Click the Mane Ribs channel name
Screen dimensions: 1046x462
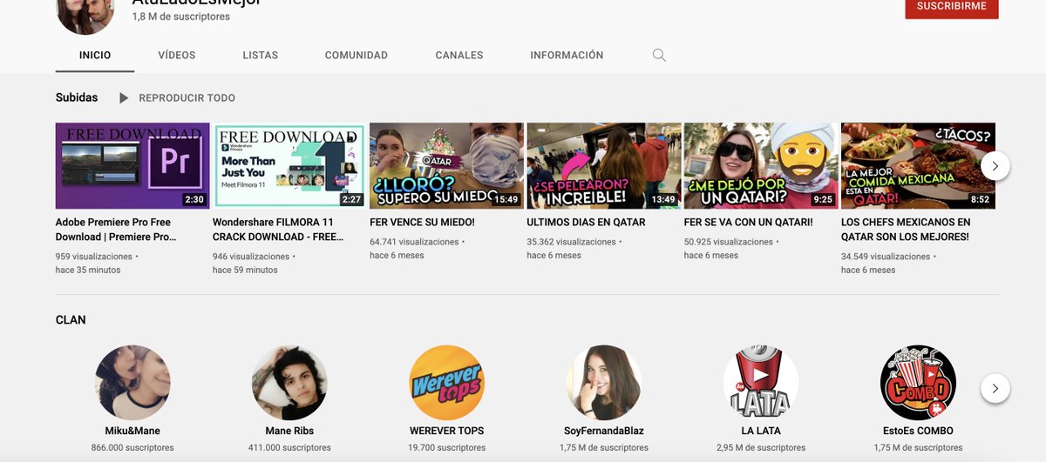(289, 431)
